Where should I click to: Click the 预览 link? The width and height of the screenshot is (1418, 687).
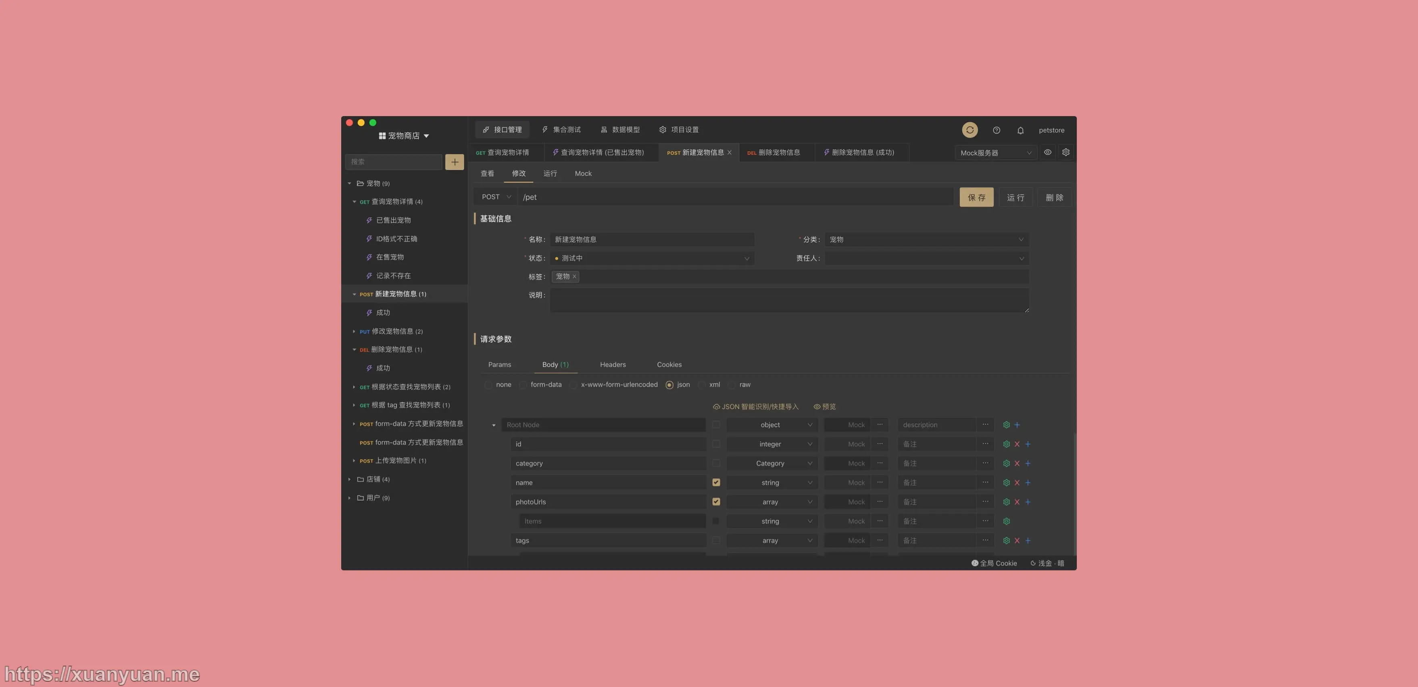pyautogui.click(x=825, y=407)
